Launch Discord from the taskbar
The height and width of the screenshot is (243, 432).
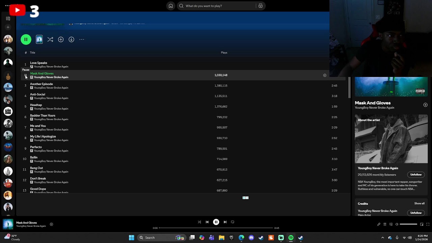point(251,238)
